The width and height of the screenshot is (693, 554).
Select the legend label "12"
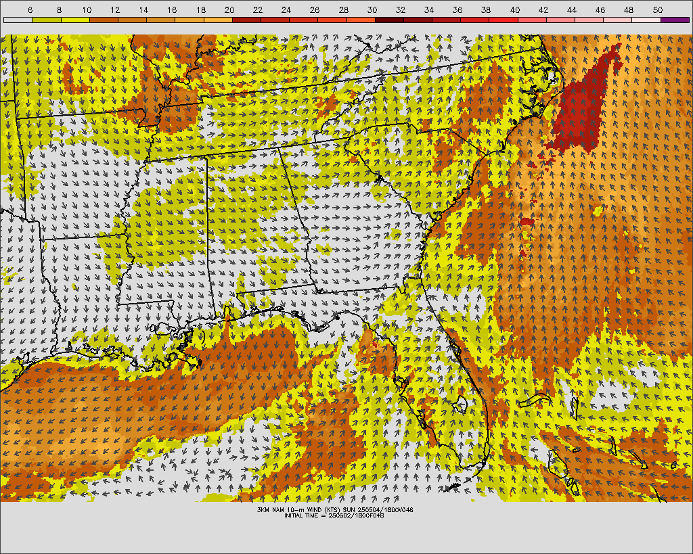point(115,9)
